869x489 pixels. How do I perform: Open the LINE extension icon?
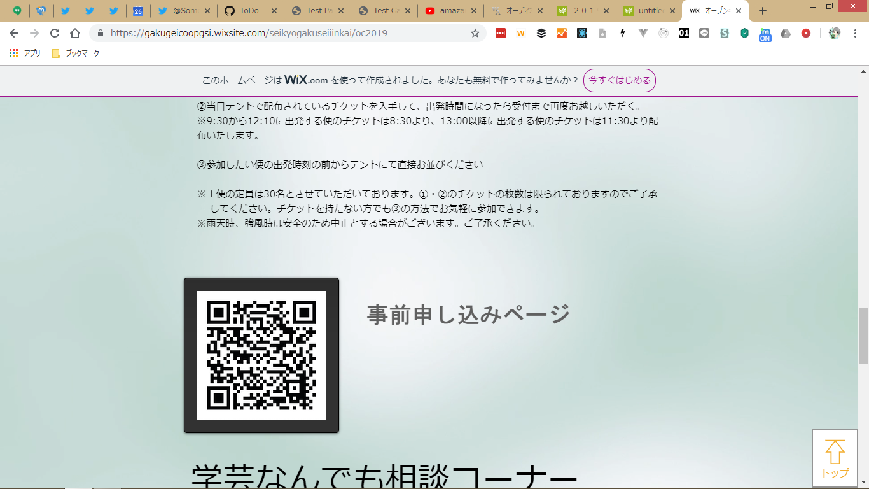pos(704,34)
